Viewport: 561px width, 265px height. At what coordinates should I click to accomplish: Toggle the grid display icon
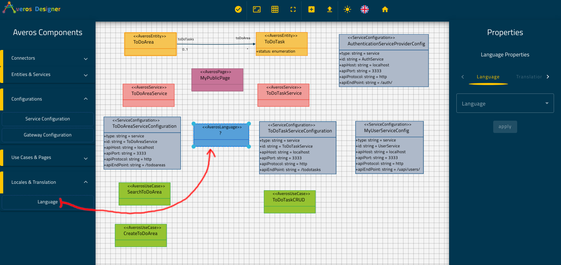[x=275, y=9]
